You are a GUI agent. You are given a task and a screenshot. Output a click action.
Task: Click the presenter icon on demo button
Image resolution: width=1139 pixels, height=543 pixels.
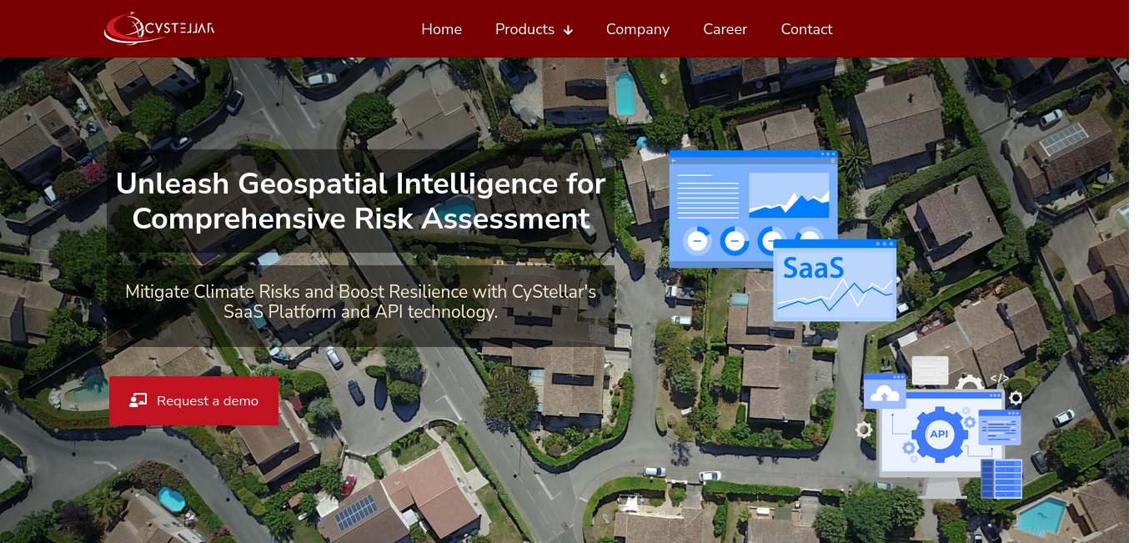point(138,401)
